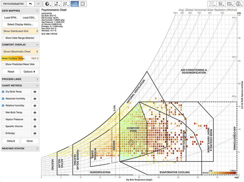Reset the comfort overlay settings

(11, 71)
